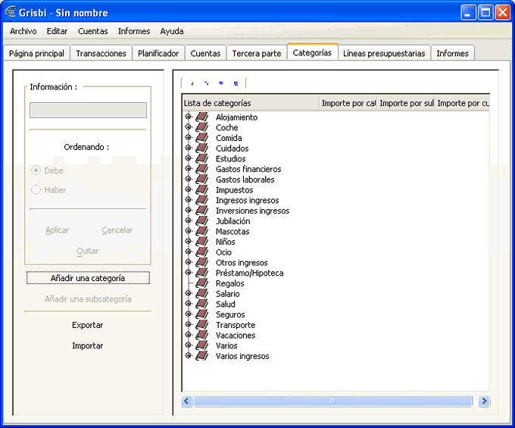The image size is (515, 428).
Task: Click the Jubilación category book icon
Action: coord(202,221)
